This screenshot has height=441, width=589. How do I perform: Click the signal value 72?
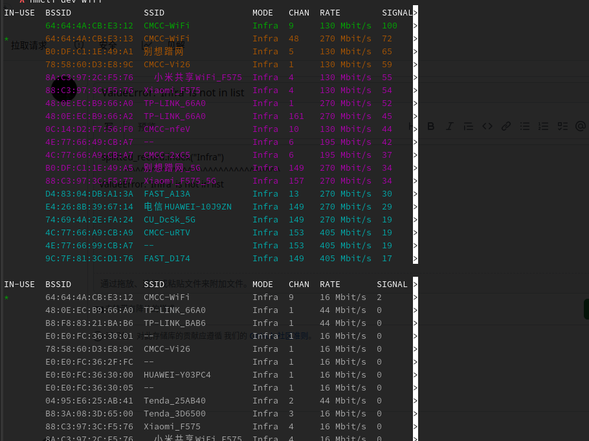[x=387, y=38]
